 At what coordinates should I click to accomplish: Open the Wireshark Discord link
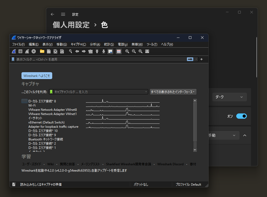170,164
